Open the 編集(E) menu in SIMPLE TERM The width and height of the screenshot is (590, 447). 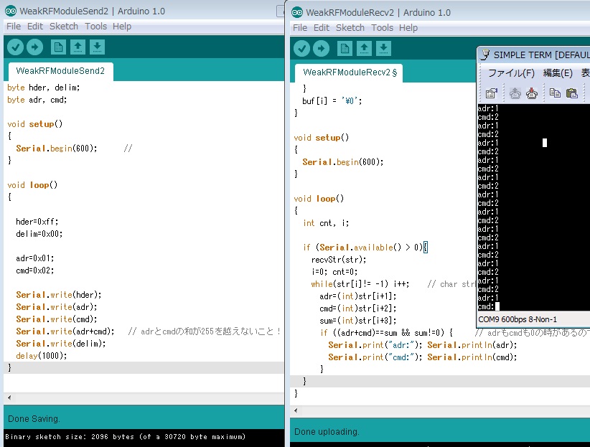pos(558,73)
